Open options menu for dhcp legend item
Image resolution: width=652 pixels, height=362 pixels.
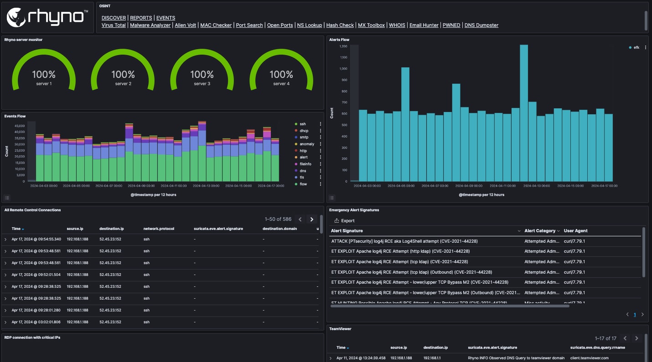pos(320,131)
